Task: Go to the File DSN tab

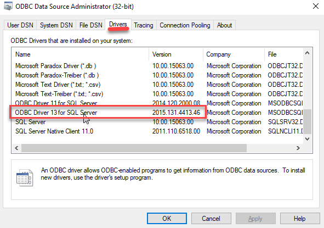Action: 90,25
